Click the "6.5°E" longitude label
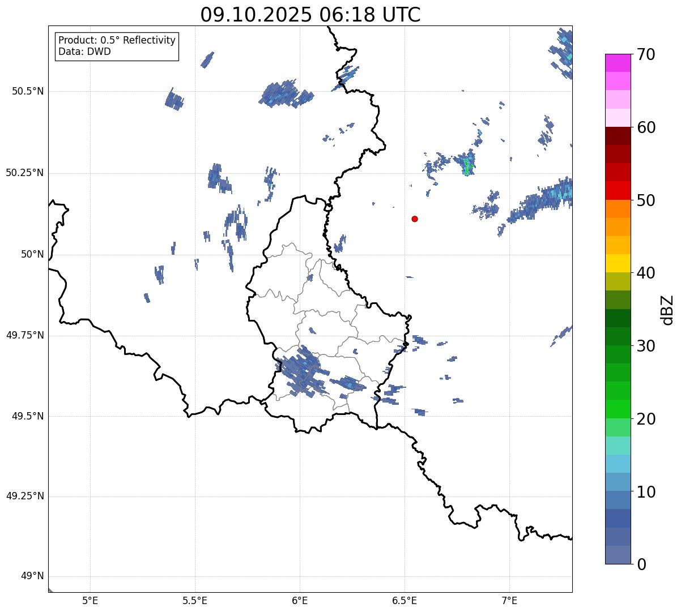Image resolution: width=681 pixels, height=612 pixels. coord(405,601)
